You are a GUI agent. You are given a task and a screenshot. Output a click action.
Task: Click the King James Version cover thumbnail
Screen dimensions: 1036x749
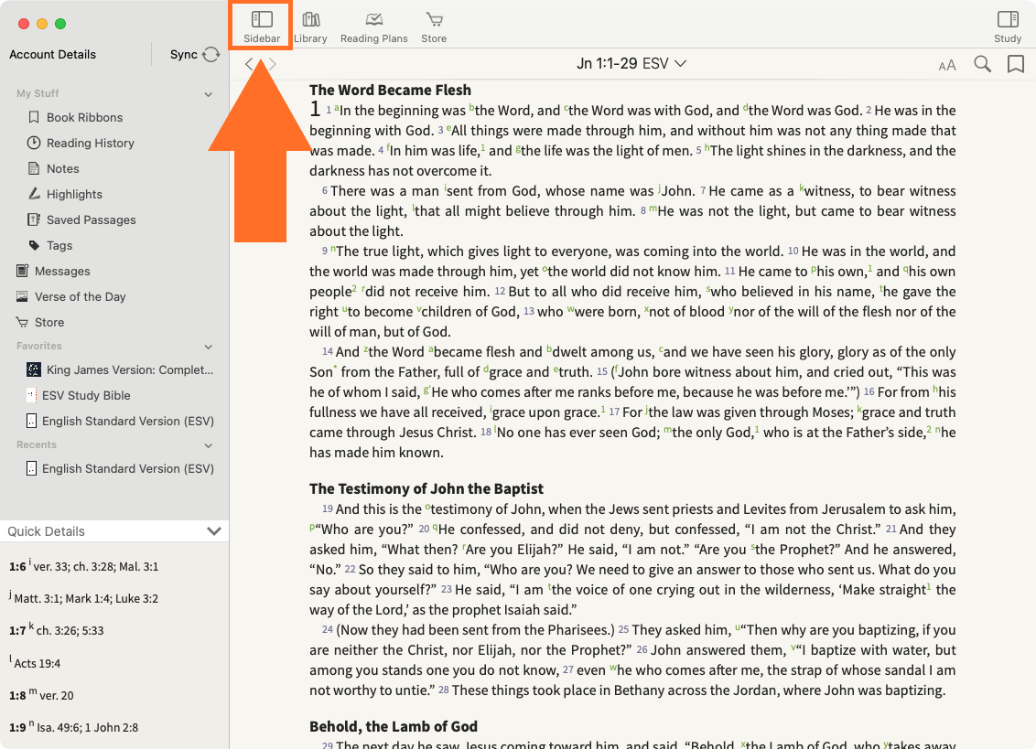coord(34,369)
